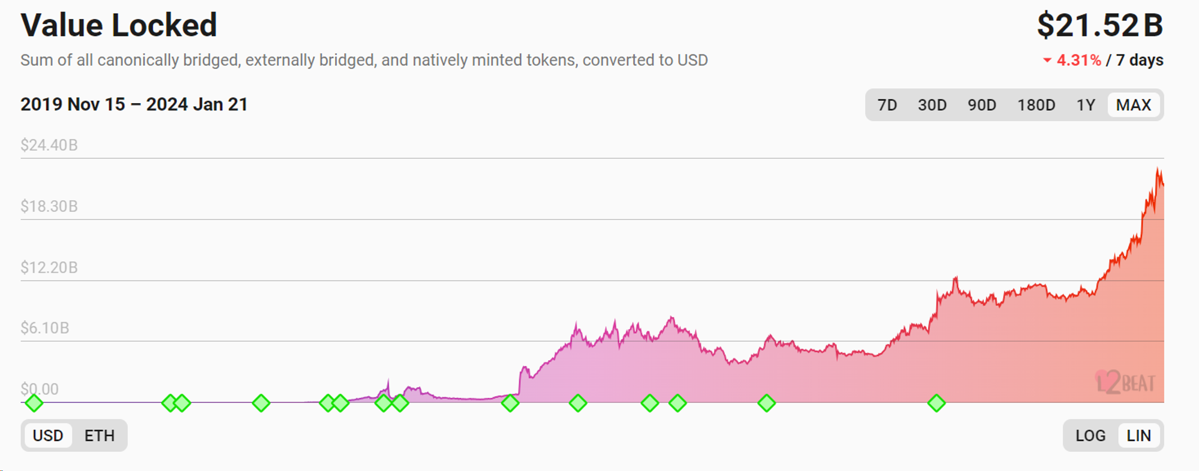Click the $21.52B total value figure
Screen dimensions: 1199x471
(1099, 26)
